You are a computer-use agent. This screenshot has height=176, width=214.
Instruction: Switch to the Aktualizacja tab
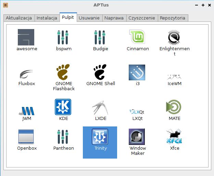click(x=19, y=18)
